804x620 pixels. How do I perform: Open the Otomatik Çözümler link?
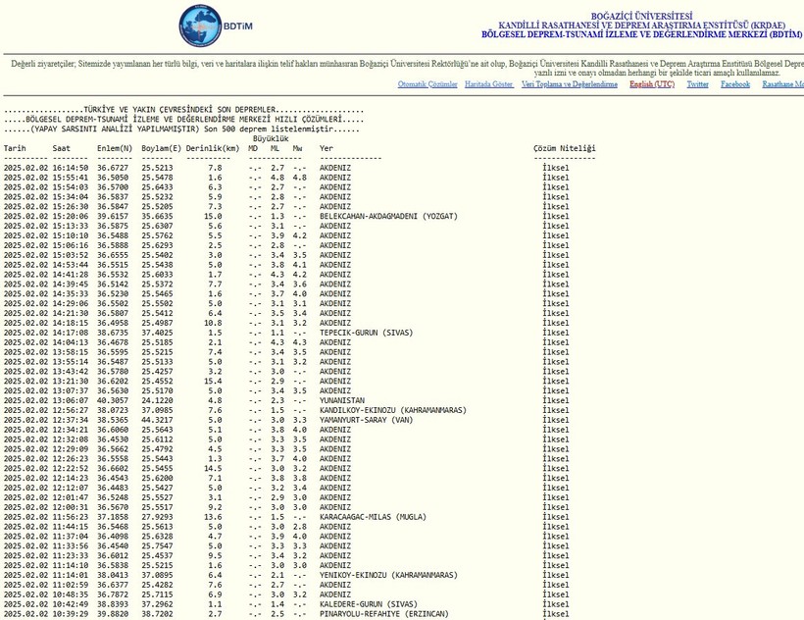[427, 84]
